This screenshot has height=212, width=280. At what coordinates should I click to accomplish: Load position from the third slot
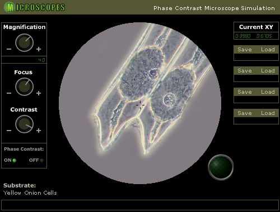click(x=268, y=92)
